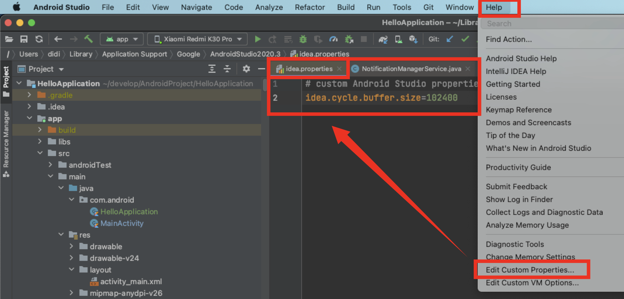This screenshot has height=299, width=624.
Task: Collapse the res folder
Action: pyautogui.click(x=61, y=235)
